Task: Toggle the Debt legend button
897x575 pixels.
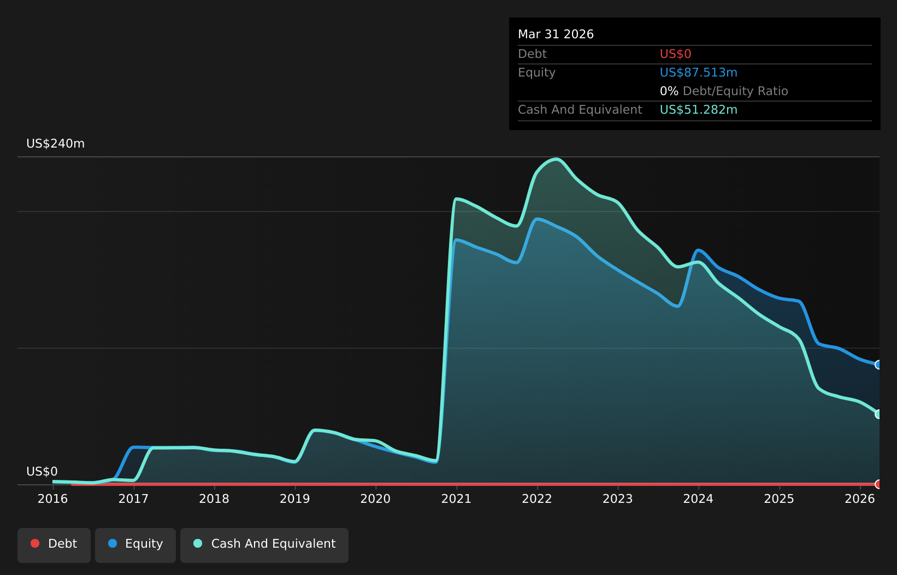Action: (54, 545)
